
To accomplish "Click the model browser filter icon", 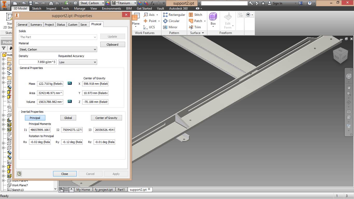I will tap(4, 48).
